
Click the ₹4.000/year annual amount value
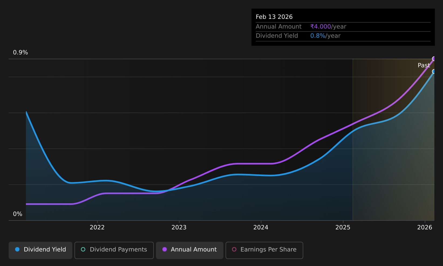tap(328, 27)
